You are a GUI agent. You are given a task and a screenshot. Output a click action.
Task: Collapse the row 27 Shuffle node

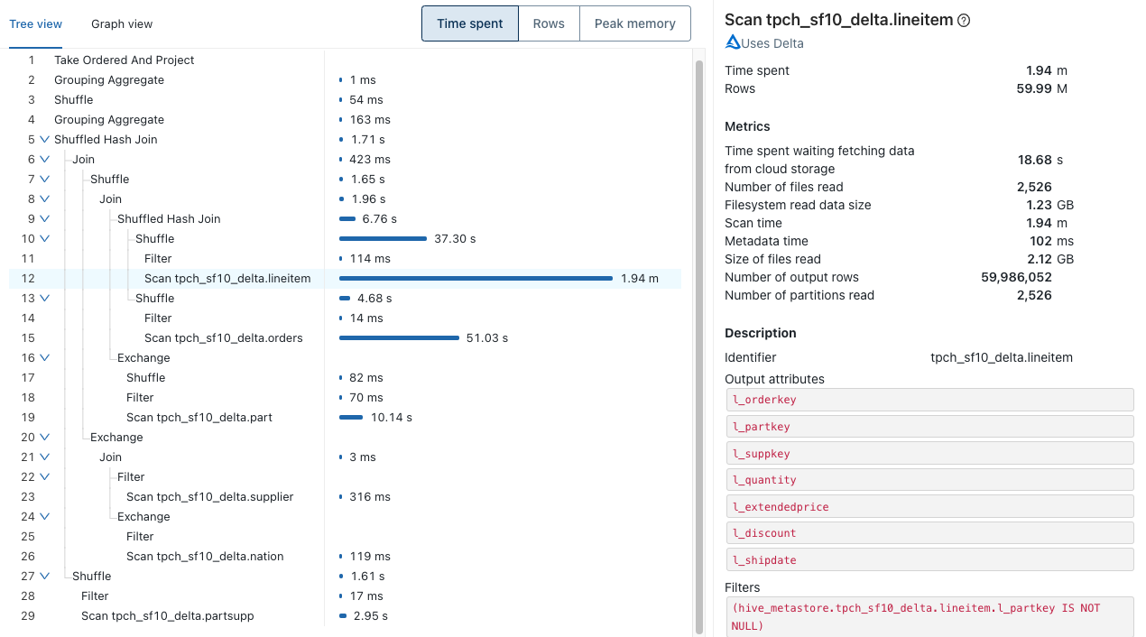pyautogui.click(x=44, y=577)
